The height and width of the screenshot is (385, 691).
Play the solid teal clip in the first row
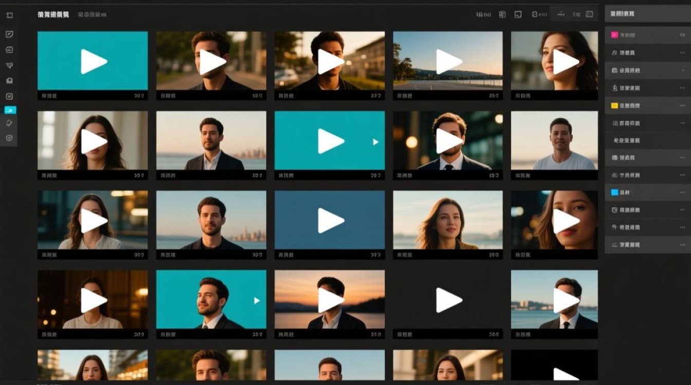93,62
